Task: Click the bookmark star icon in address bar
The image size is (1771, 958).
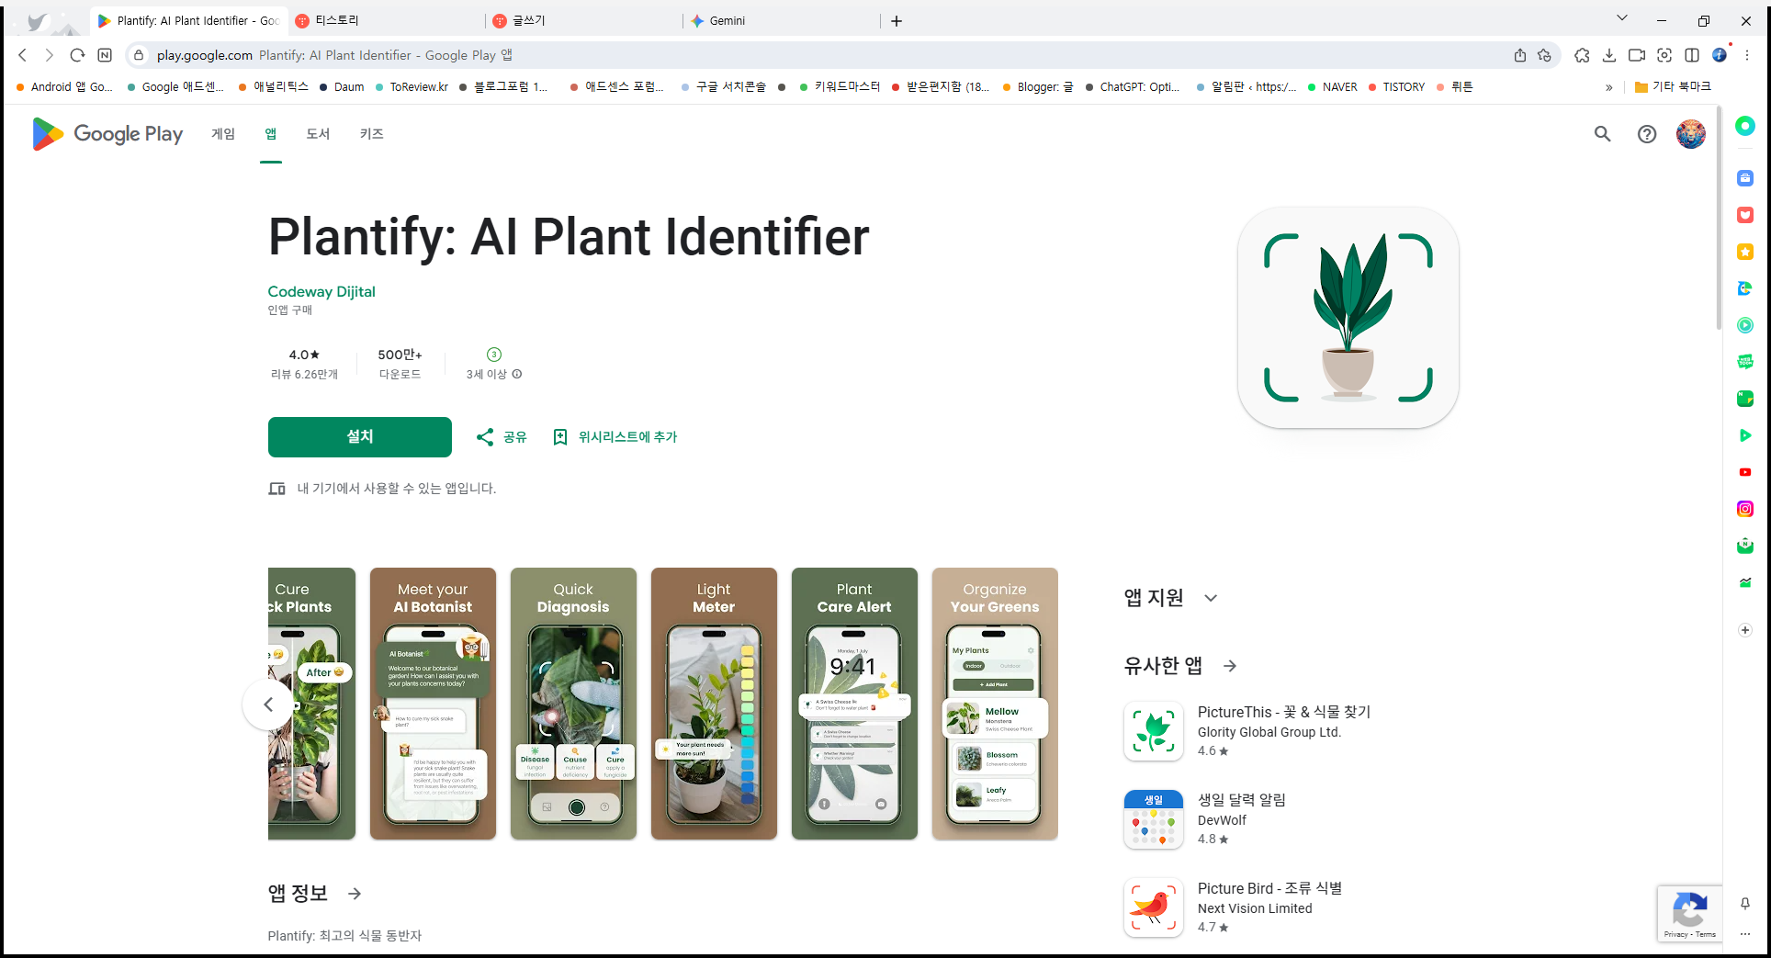Action: click(x=1544, y=55)
